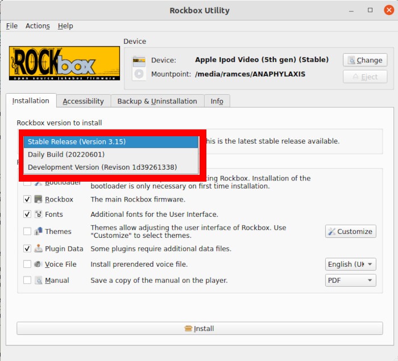
Task: Select Development Version (Revison 1d39261338) option
Action: [111, 167]
